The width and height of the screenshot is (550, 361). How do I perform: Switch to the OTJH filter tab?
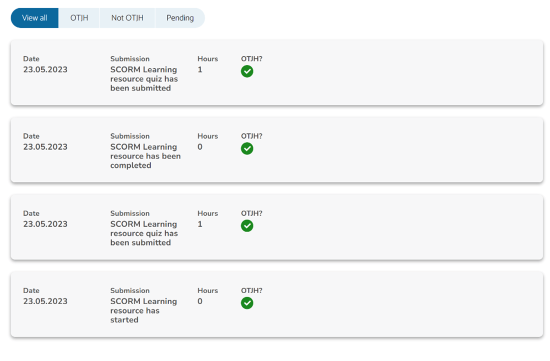79,17
